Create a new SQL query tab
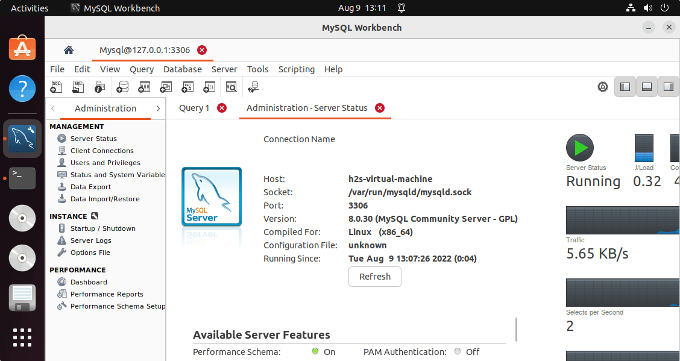Image resolution: width=680 pixels, height=361 pixels. click(56, 87)
